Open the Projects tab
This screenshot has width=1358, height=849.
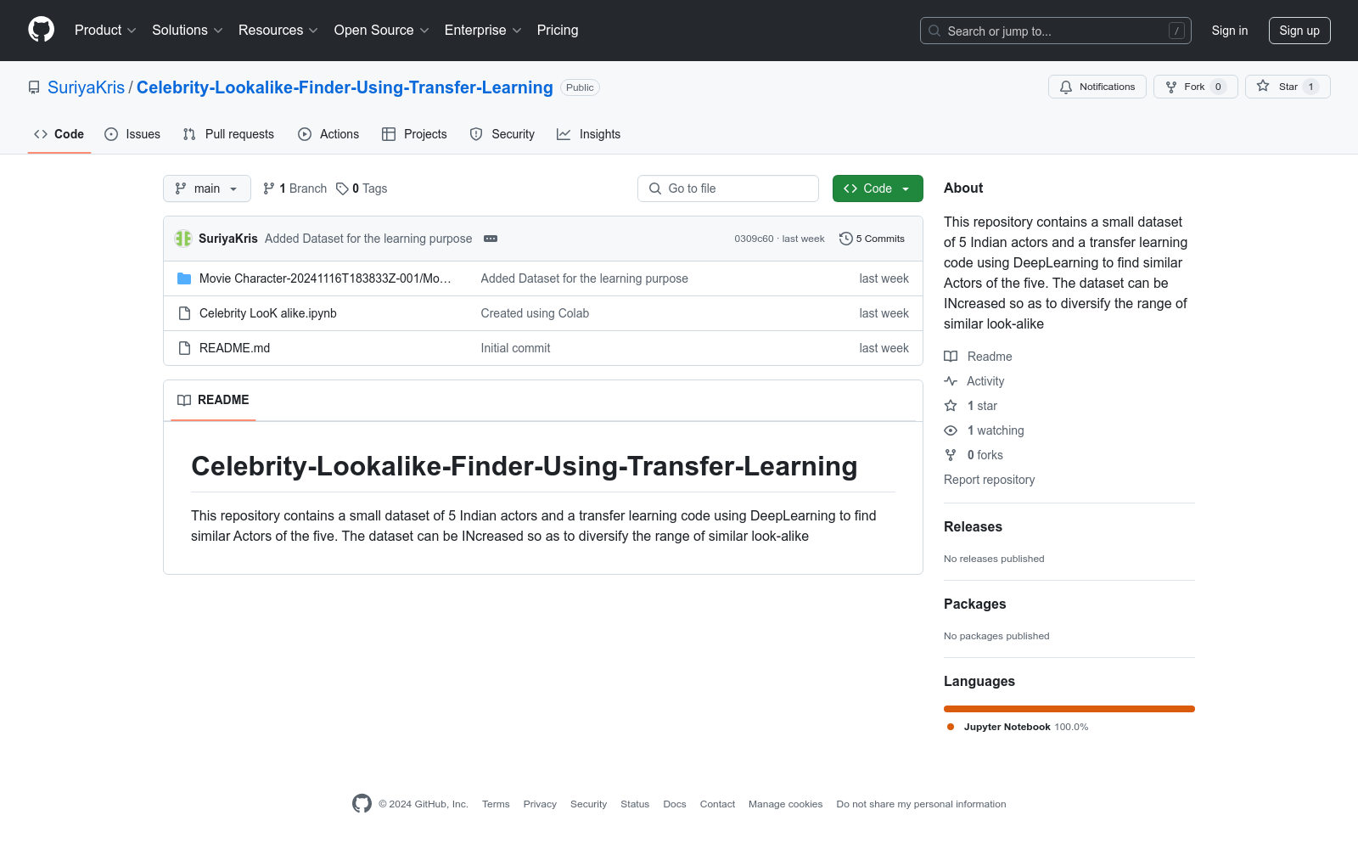coord(414,134)
